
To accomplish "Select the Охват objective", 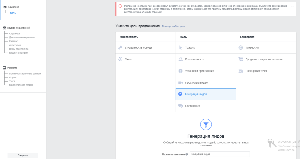I will pyautogui.click(x=146, y=59).
